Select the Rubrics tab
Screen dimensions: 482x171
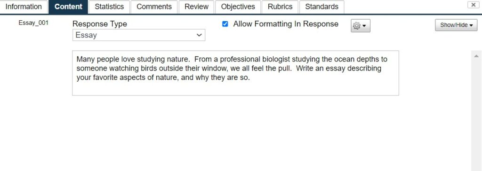(280, 7)
